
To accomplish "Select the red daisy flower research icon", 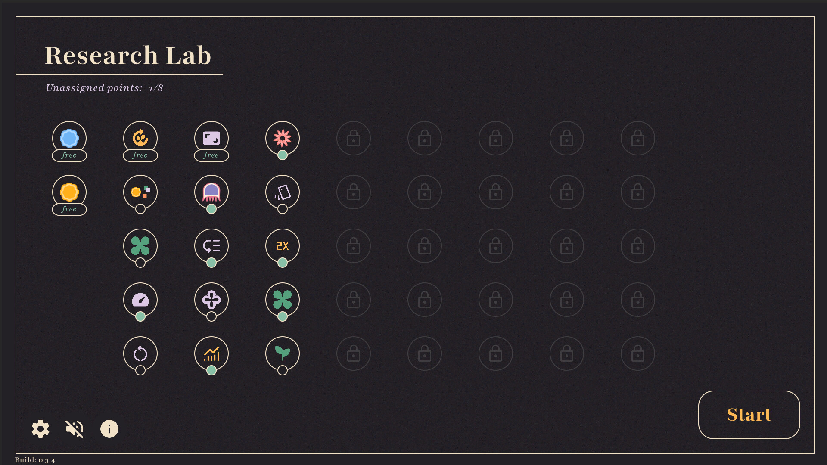I will pos(283,138).
